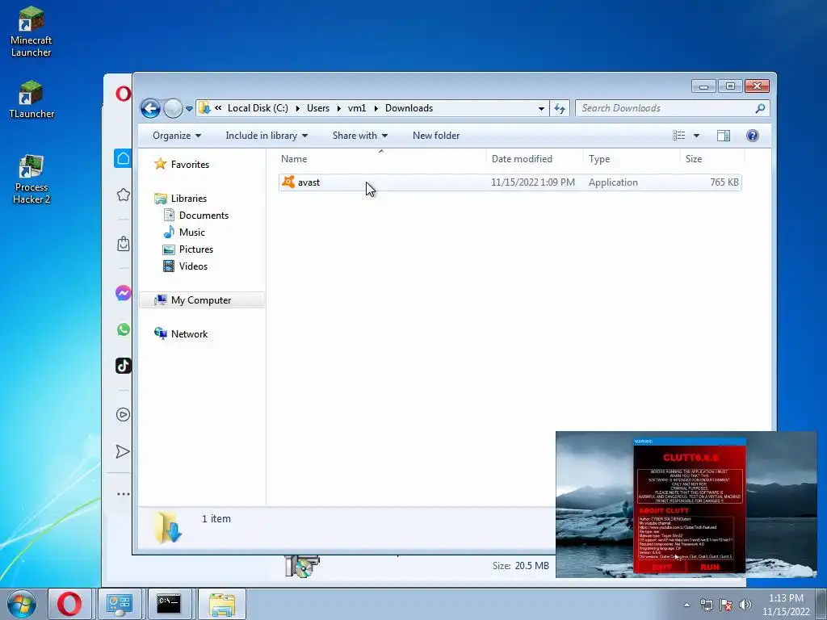Open Explorer help
The image size is (827, 620).
(x=753, y=136)
